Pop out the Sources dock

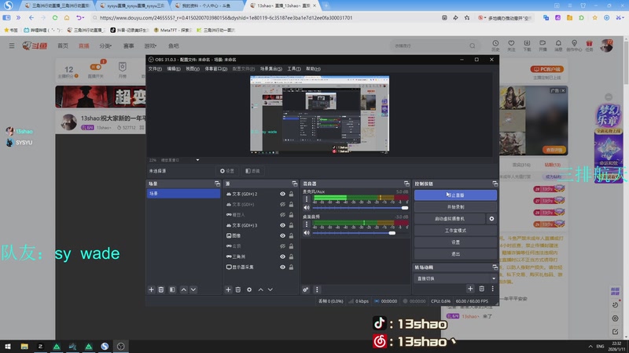coord(295,184)
